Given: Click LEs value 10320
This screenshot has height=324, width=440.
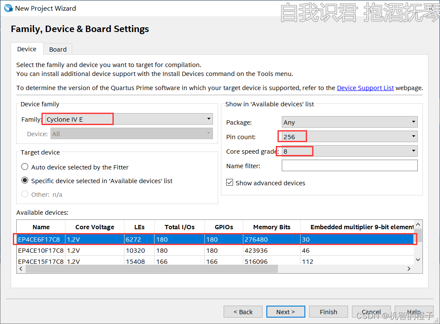Looking at the screenshot, I should point(135,251).
